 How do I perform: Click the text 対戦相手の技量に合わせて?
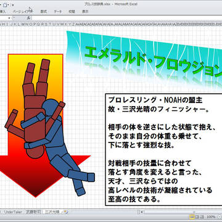tap(150, 163)
